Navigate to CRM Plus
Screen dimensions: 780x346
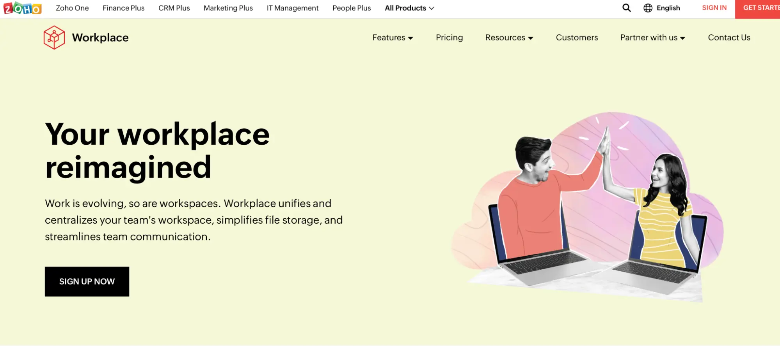pos(174,8)
